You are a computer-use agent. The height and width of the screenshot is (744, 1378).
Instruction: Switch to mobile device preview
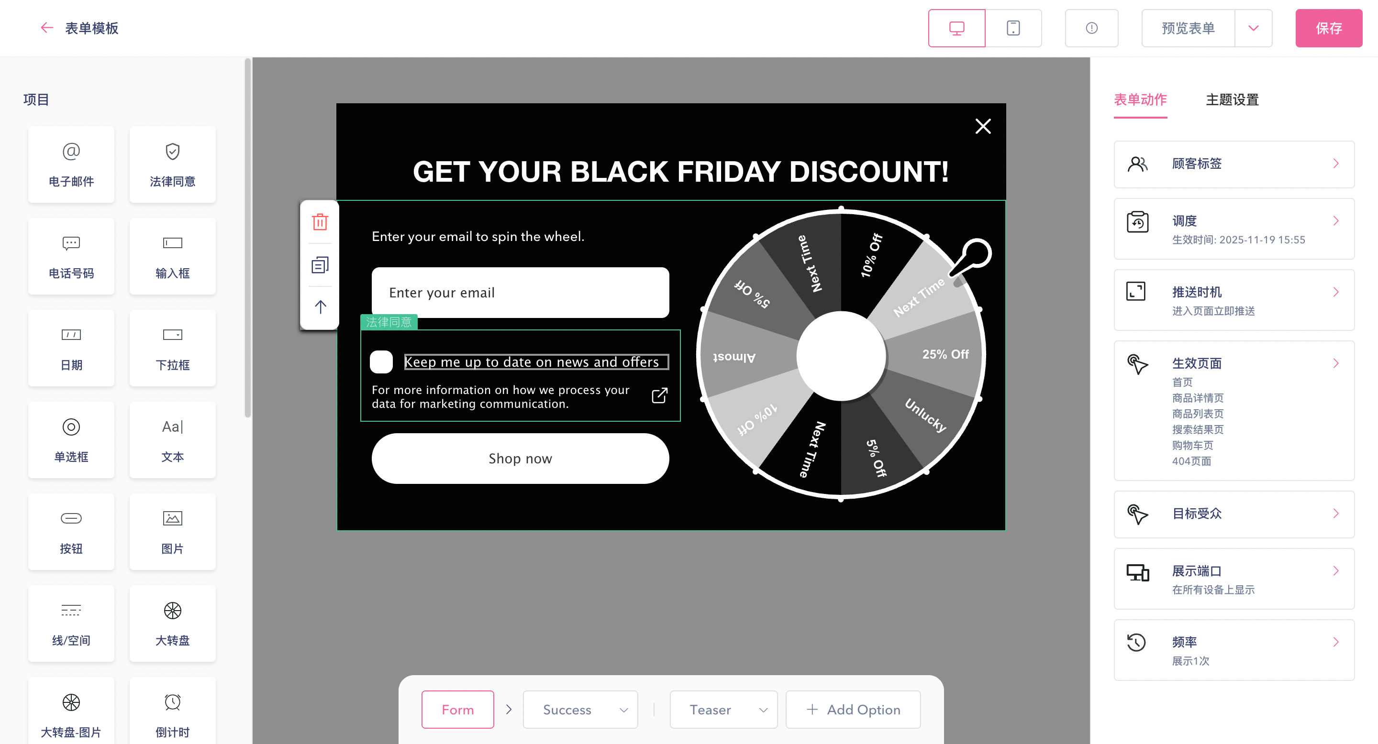(1012, 28)
